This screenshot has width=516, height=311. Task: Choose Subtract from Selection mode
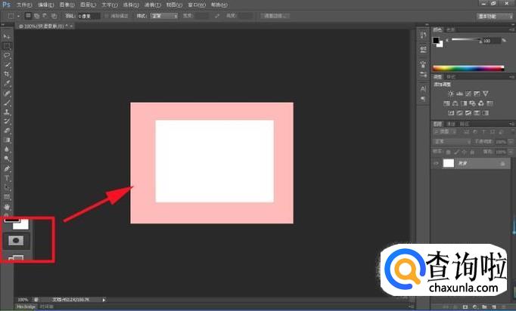pyautogui.click(x=45, y=16)
